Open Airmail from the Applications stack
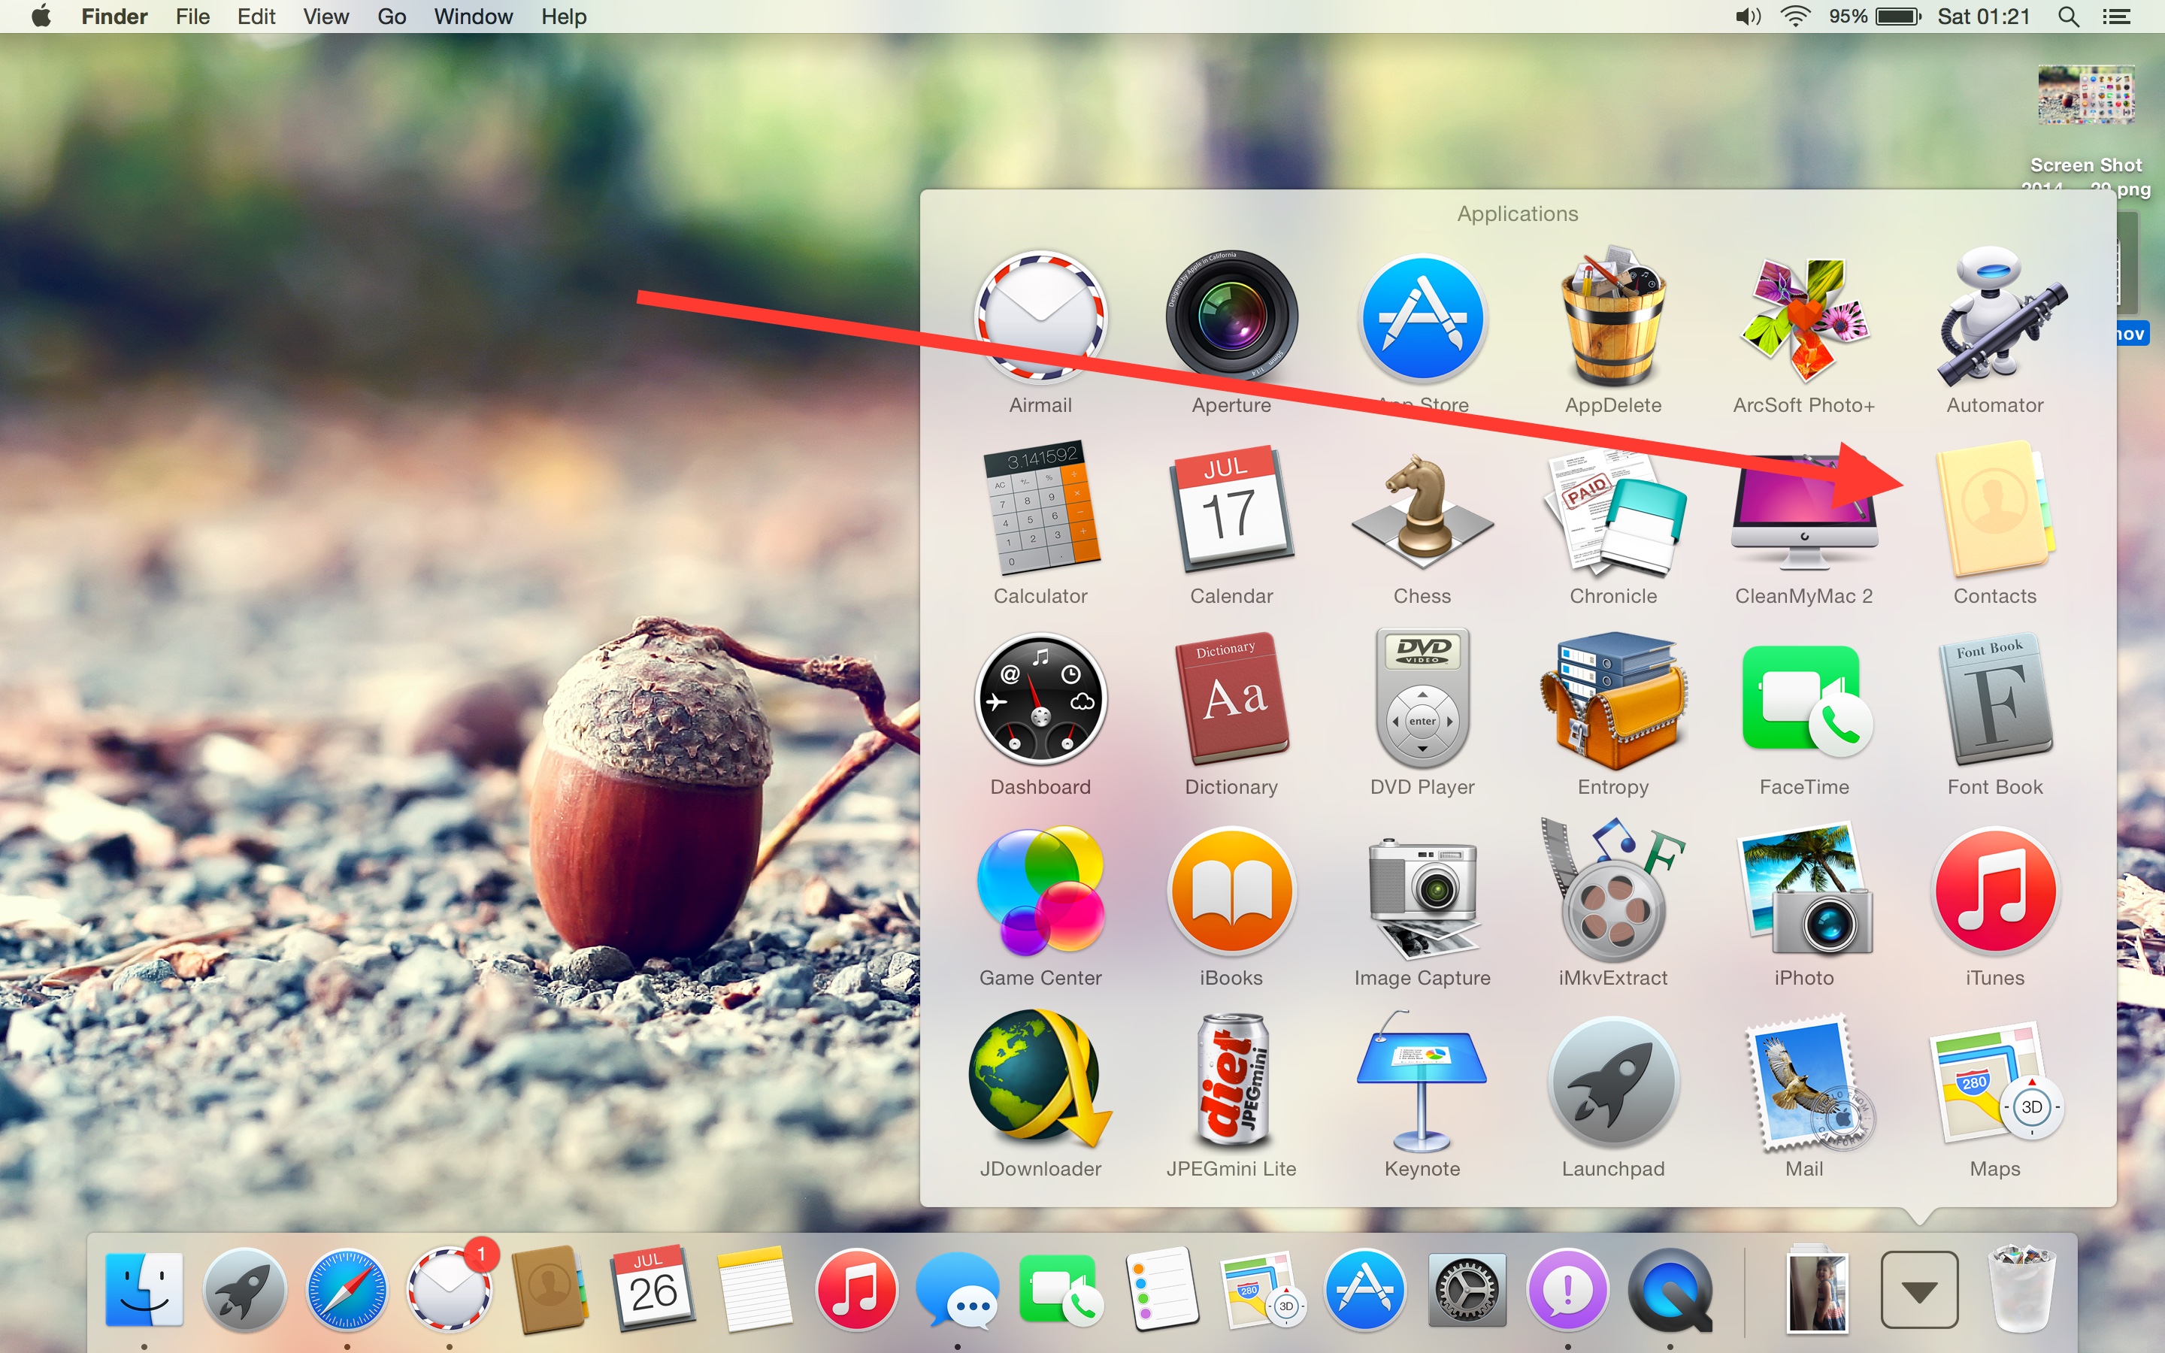2165x1353 pixels. pos(1040,318)
